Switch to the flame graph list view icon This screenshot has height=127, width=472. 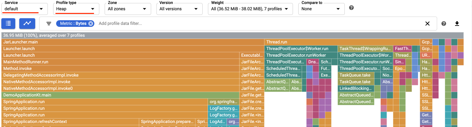[8, 23]
